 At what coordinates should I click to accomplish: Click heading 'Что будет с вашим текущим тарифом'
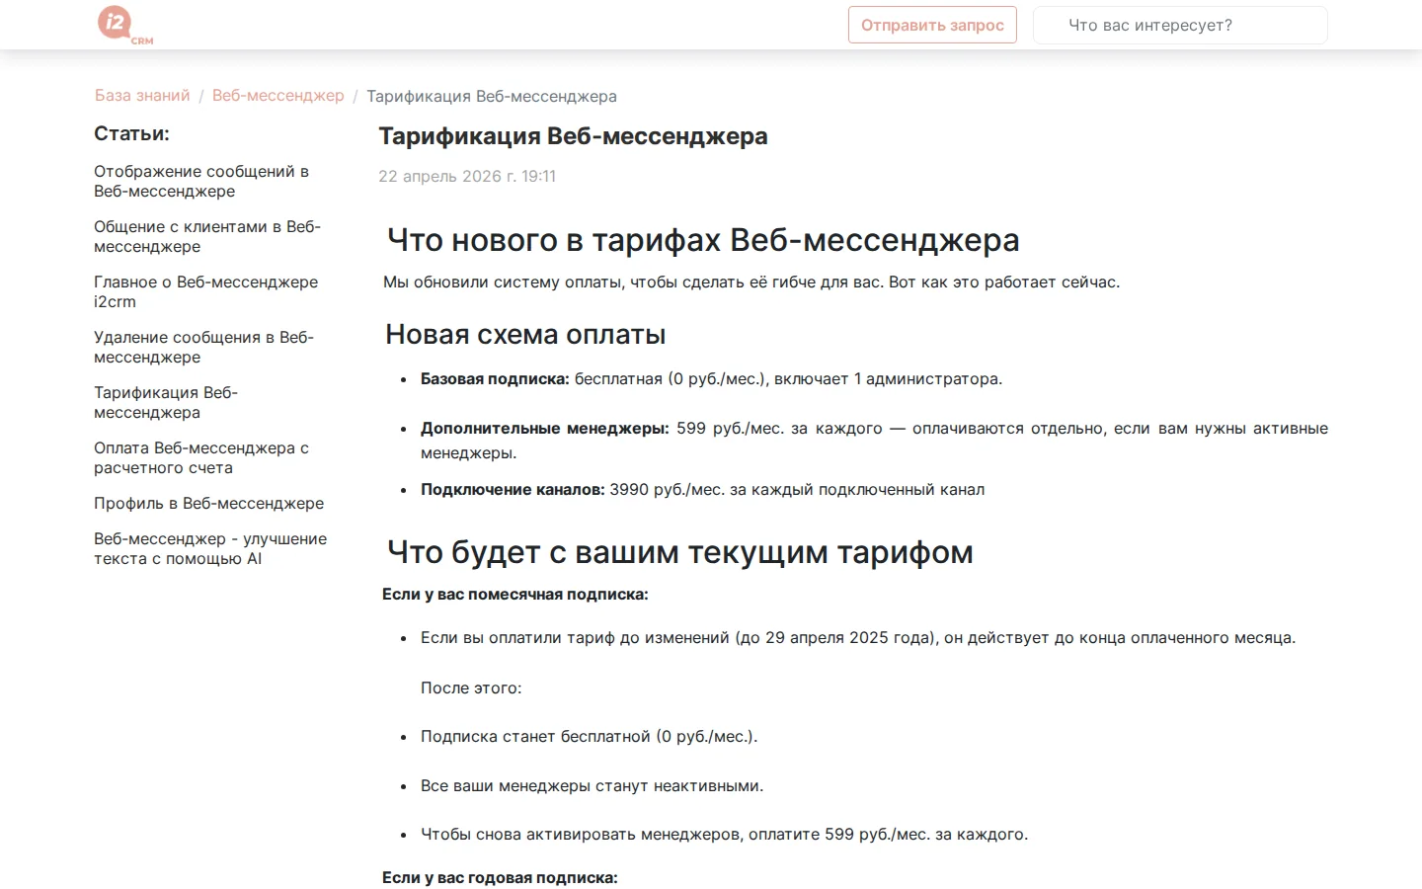tap(680, 552)
